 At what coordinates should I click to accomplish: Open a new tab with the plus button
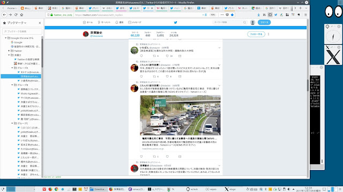pyautogui.click(x=301, y=8)
